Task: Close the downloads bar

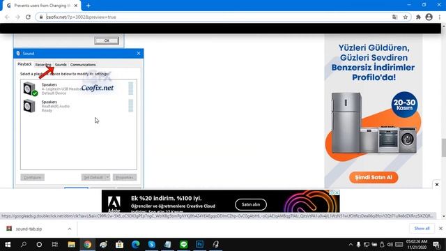Action: click(x=440, y=229)
